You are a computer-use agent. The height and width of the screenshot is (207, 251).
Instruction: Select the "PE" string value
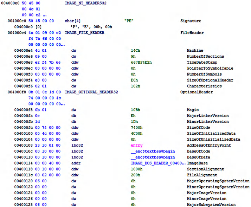(129, 21)
